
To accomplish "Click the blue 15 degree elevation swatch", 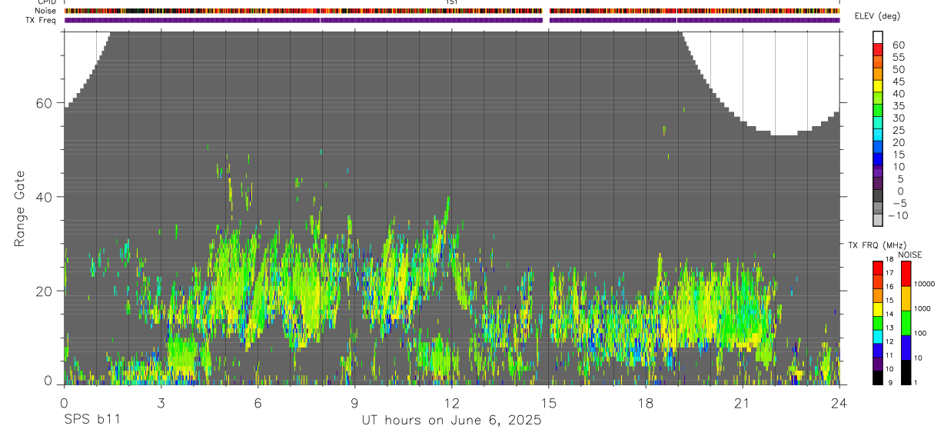I will (878, 159).
